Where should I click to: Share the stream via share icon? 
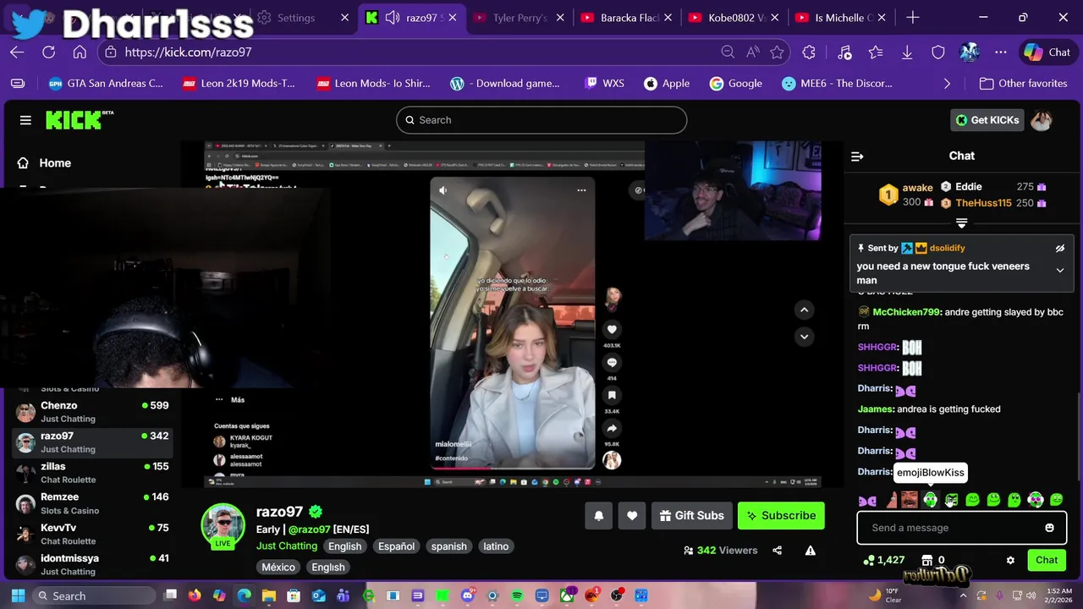tap(777, 551)
